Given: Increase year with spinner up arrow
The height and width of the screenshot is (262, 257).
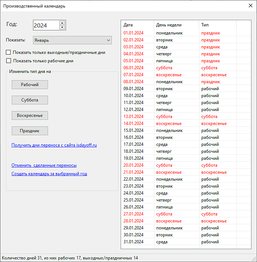Looking at the screenshot, I should coord(62,23).
